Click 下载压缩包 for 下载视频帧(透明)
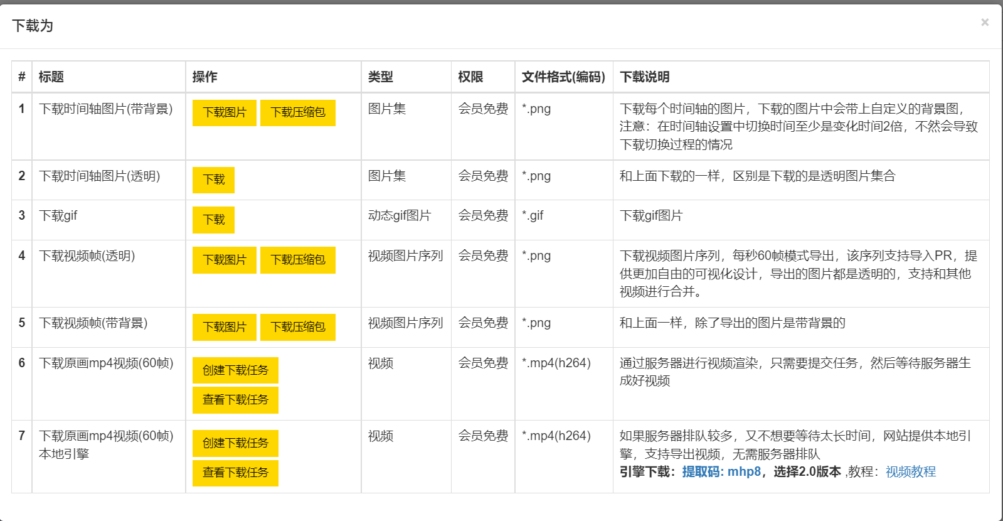Screen dimensions: 1003x521 tap(298, 260)
